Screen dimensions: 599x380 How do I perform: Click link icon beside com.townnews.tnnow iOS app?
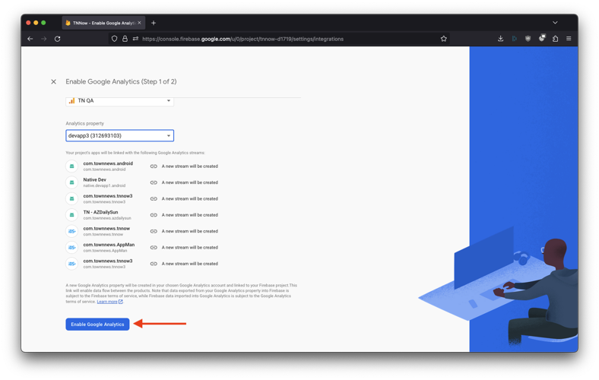(154, 231)
